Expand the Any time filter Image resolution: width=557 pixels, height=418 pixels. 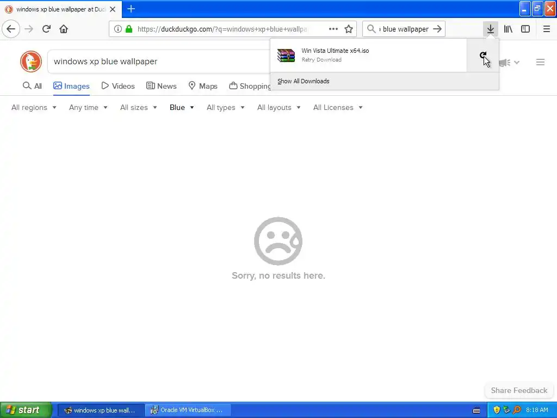coord(88,107)
